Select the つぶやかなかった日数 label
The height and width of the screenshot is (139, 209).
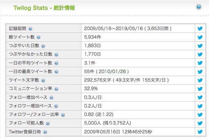[31, 54]
